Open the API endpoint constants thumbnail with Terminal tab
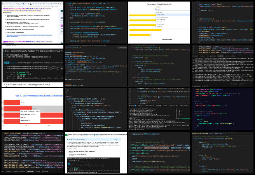This screenshot has width=255, height=175. (x=32, y=152)
